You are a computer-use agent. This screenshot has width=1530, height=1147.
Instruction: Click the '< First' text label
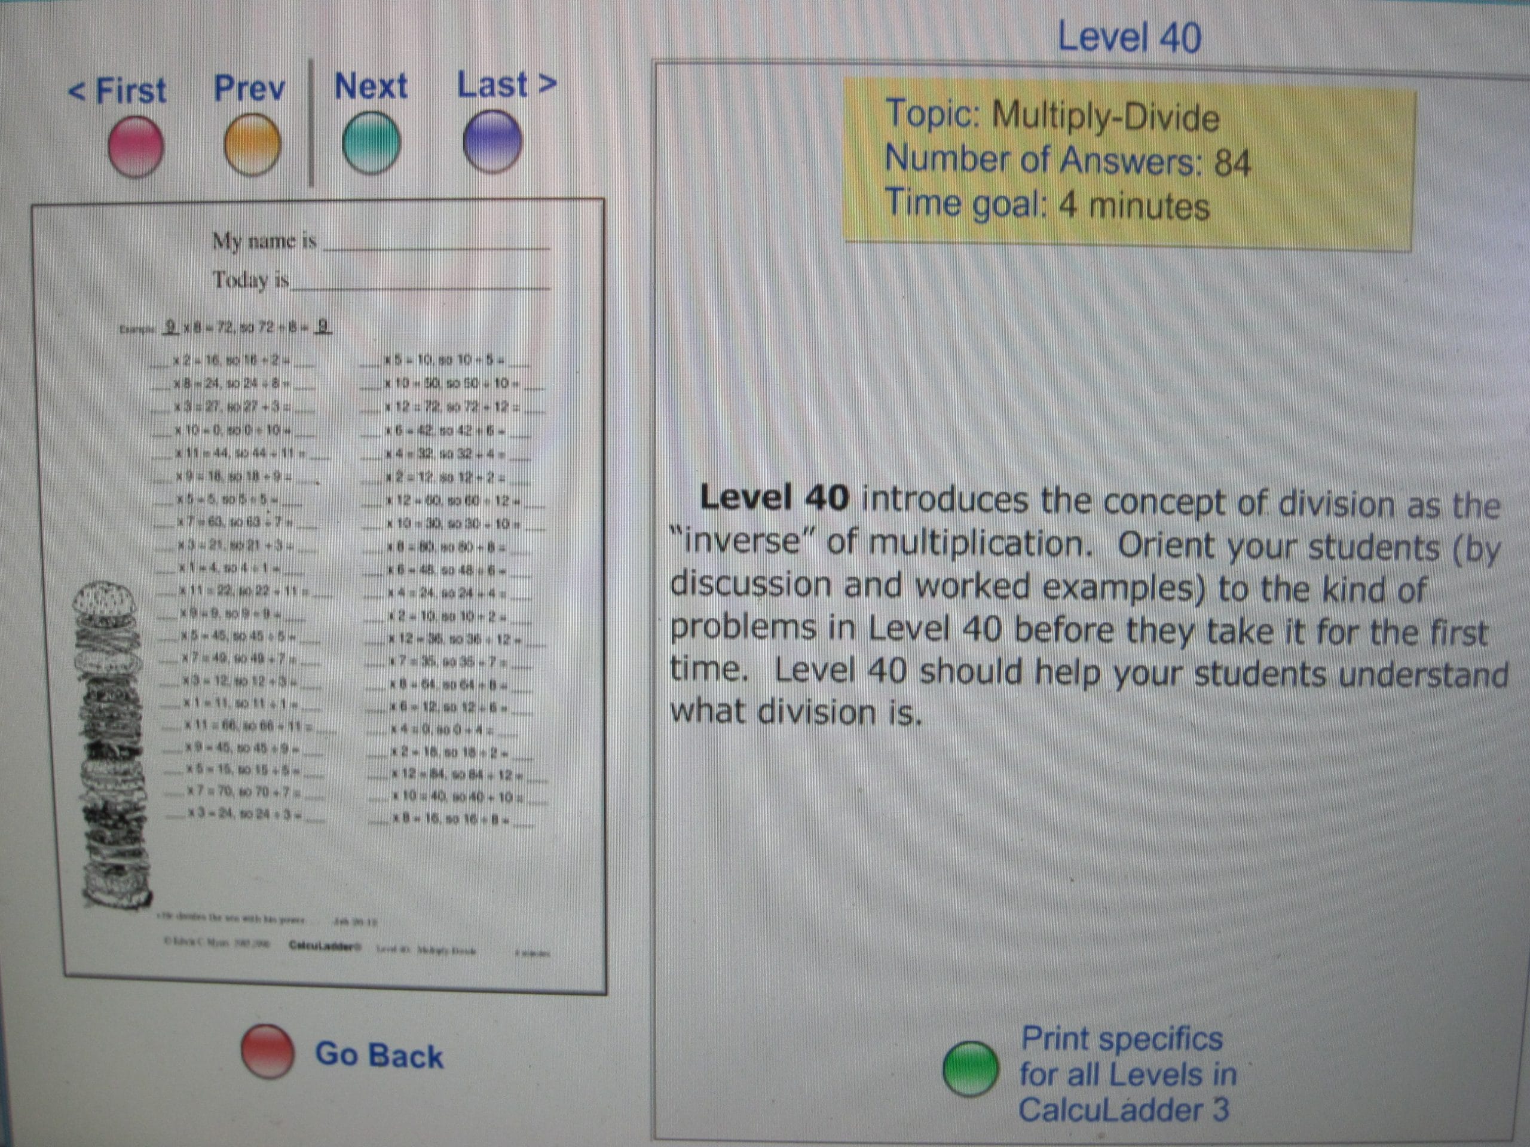pos(118,91)
